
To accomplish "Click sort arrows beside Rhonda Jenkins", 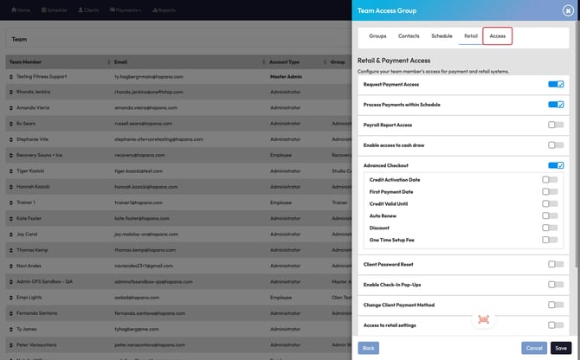I will coord(11,92).
